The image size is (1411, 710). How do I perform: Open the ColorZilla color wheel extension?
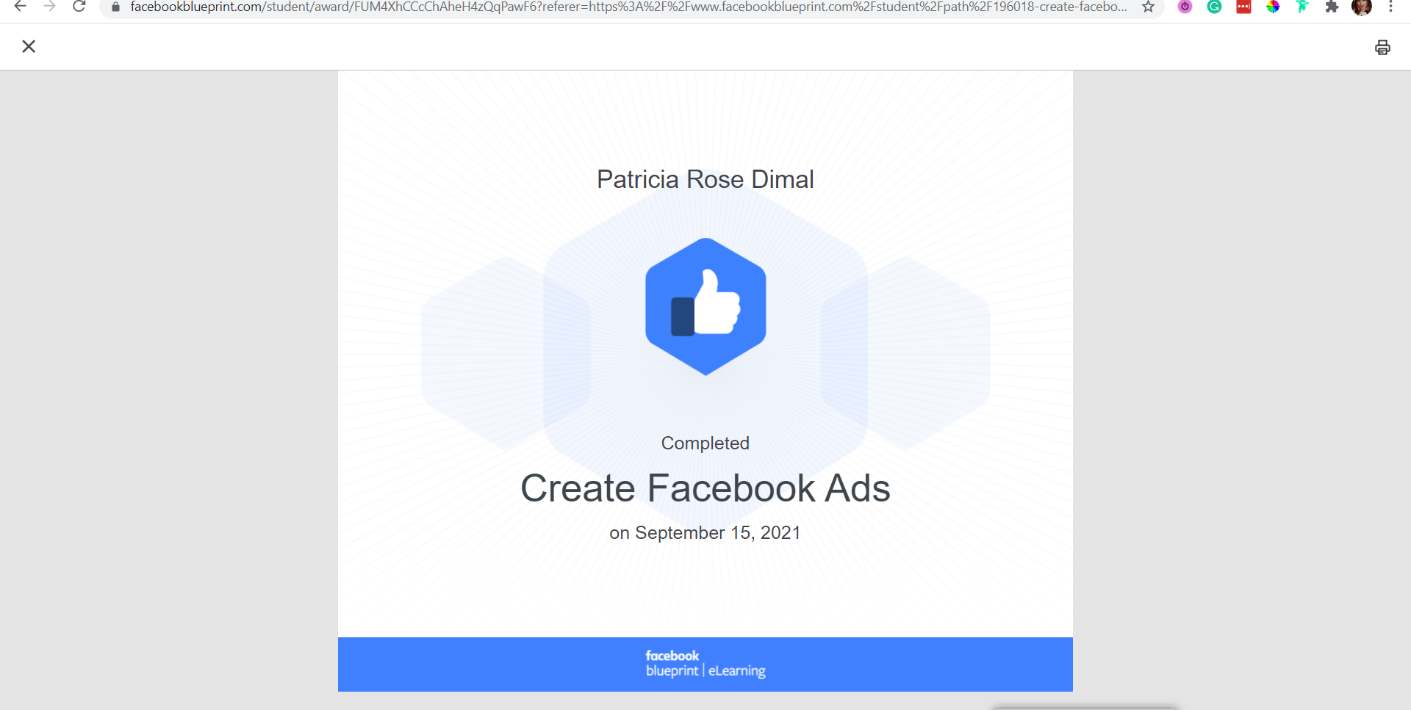tap(1274, 8)
